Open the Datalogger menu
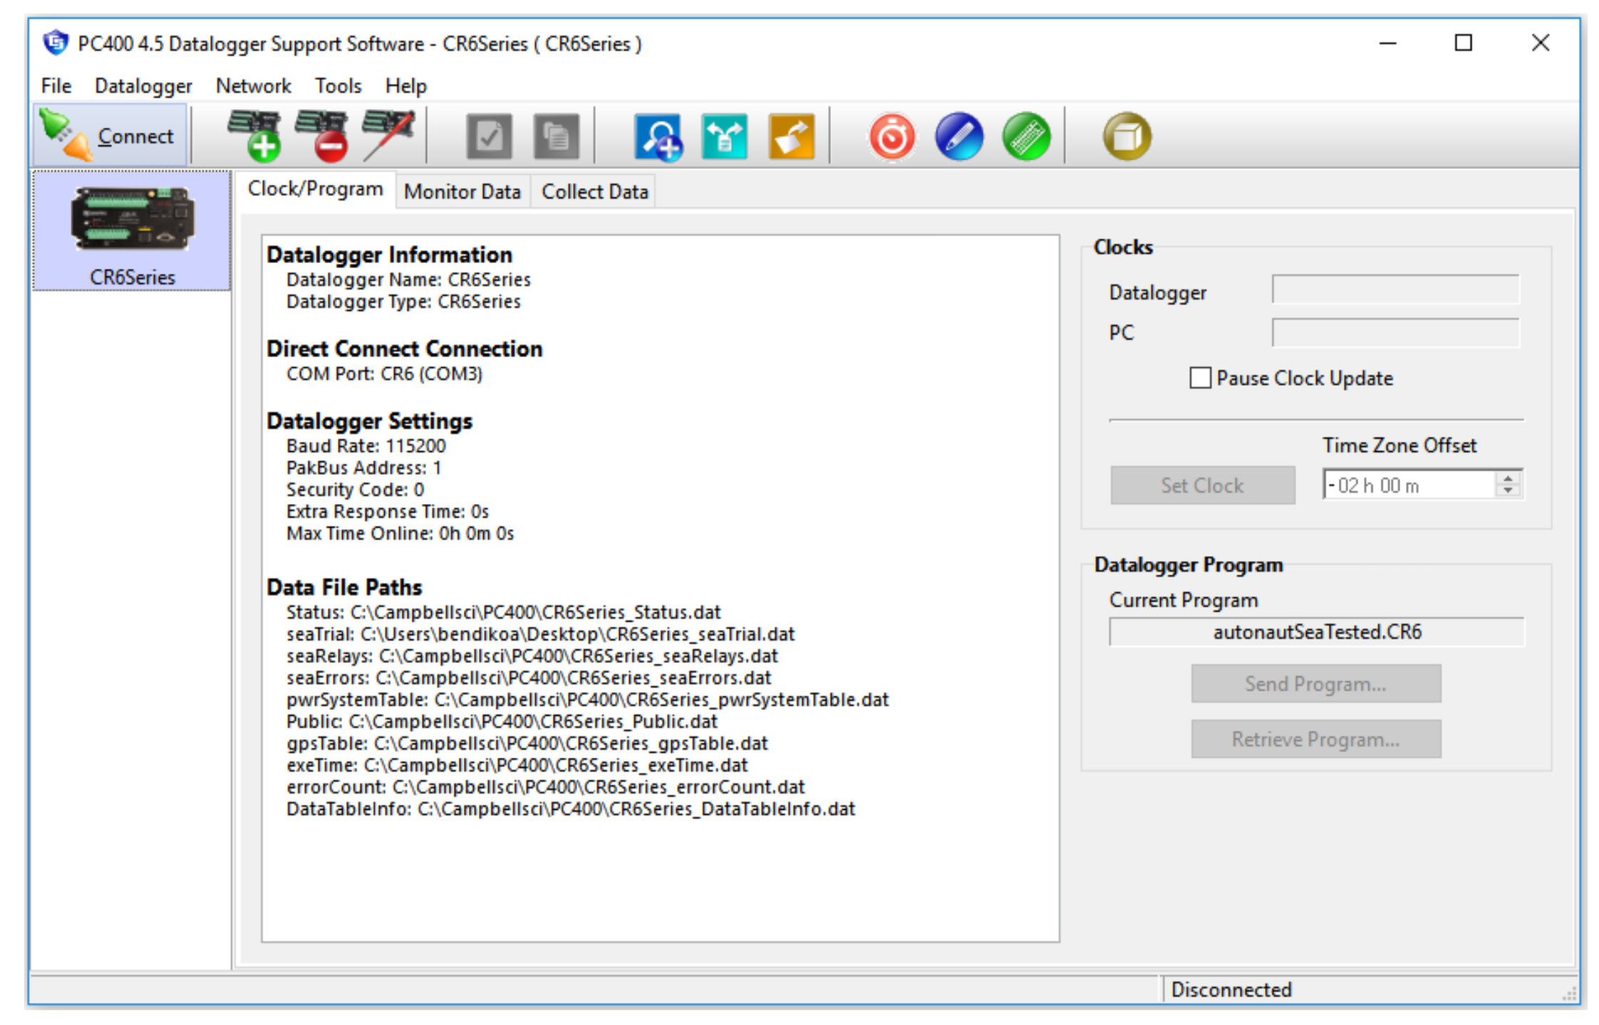1599x1025 pixels. (143, 86)
